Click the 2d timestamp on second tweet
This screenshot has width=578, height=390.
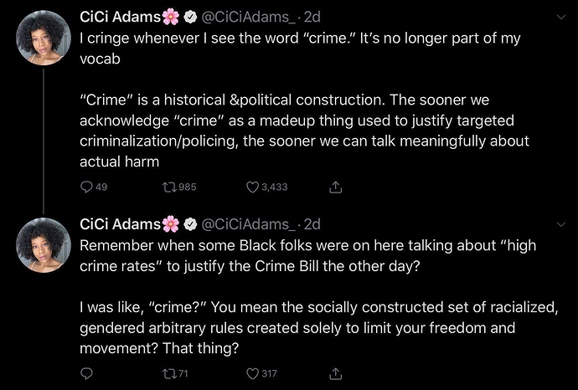(x=312, y=224)
